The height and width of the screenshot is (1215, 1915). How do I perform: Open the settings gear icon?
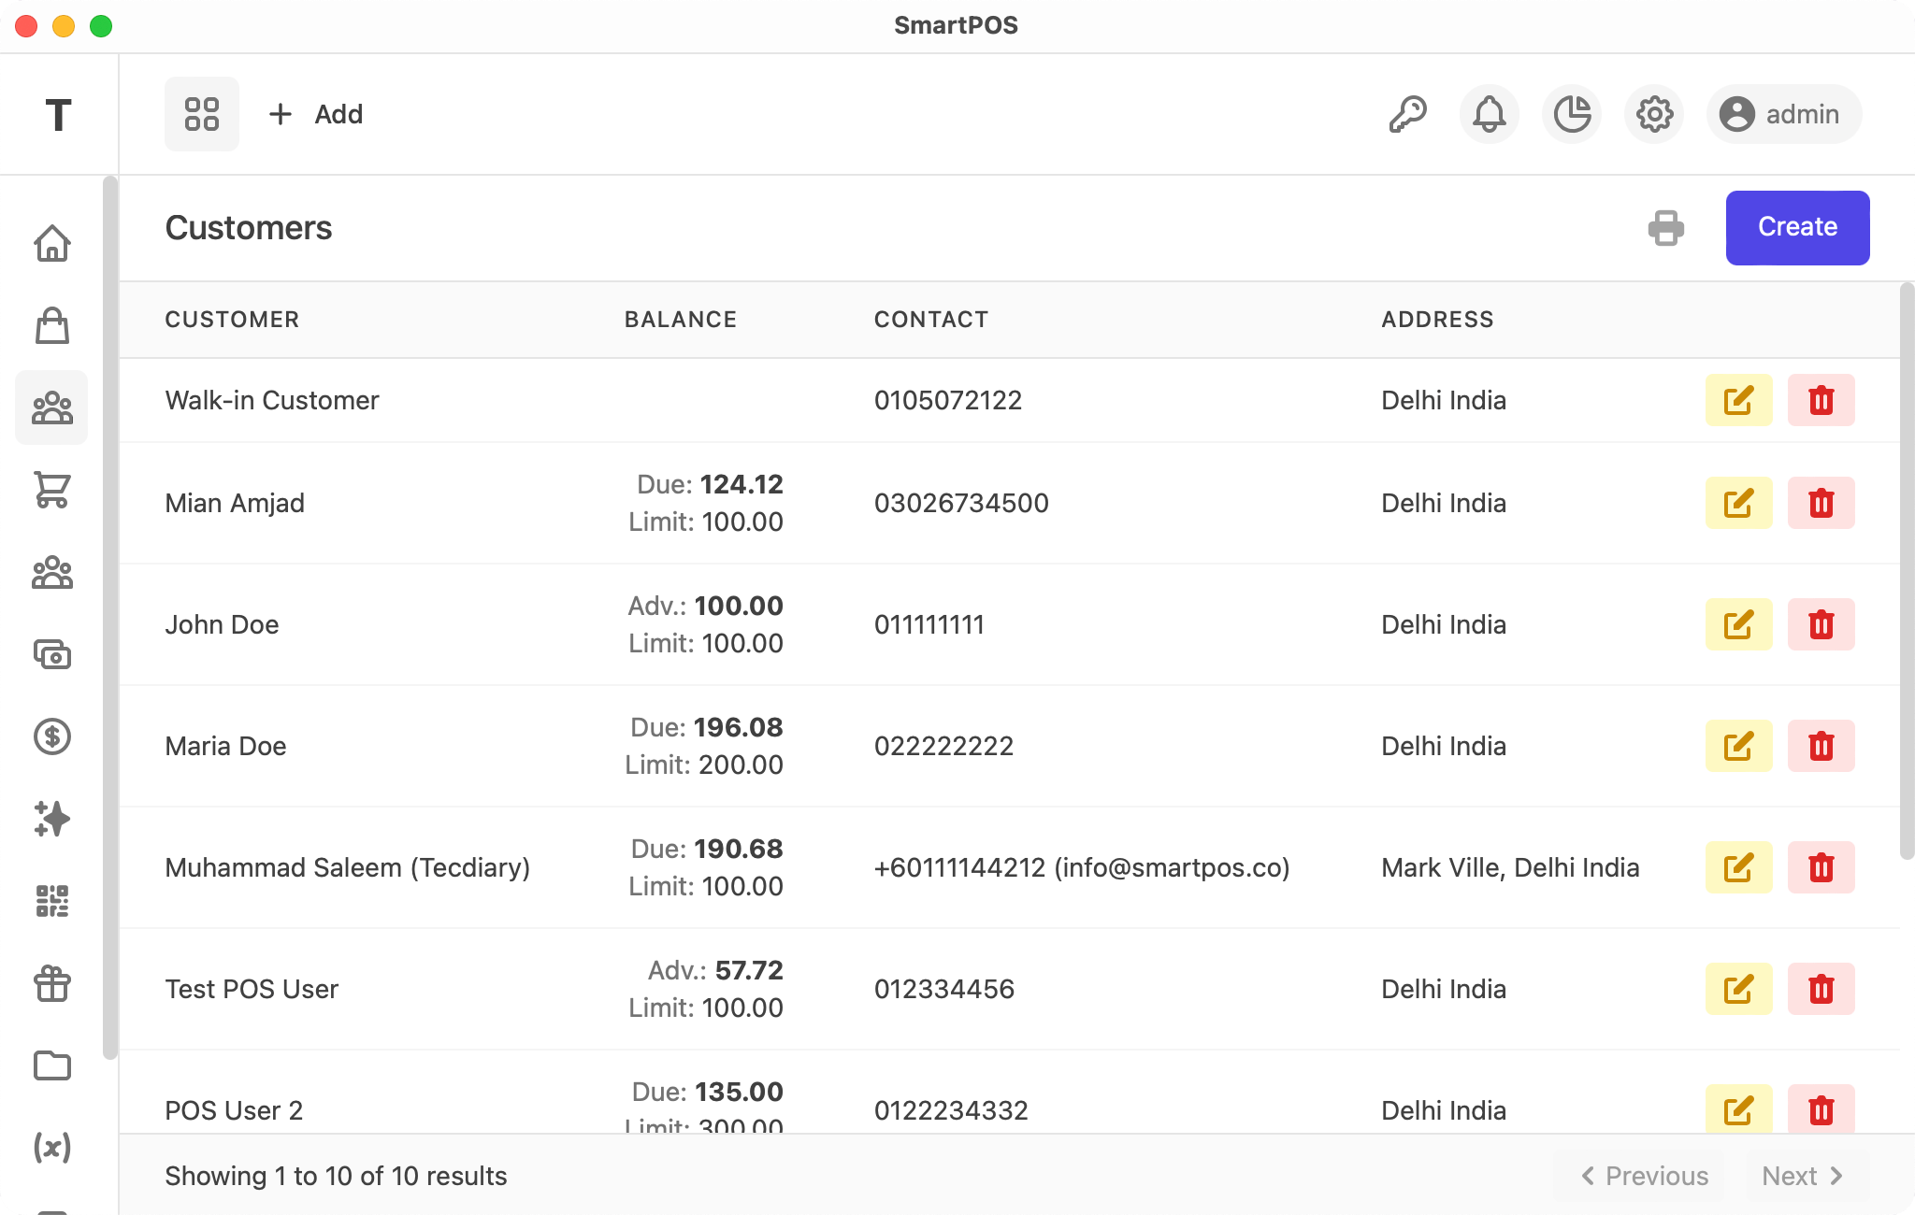[x=1654, y=114]
